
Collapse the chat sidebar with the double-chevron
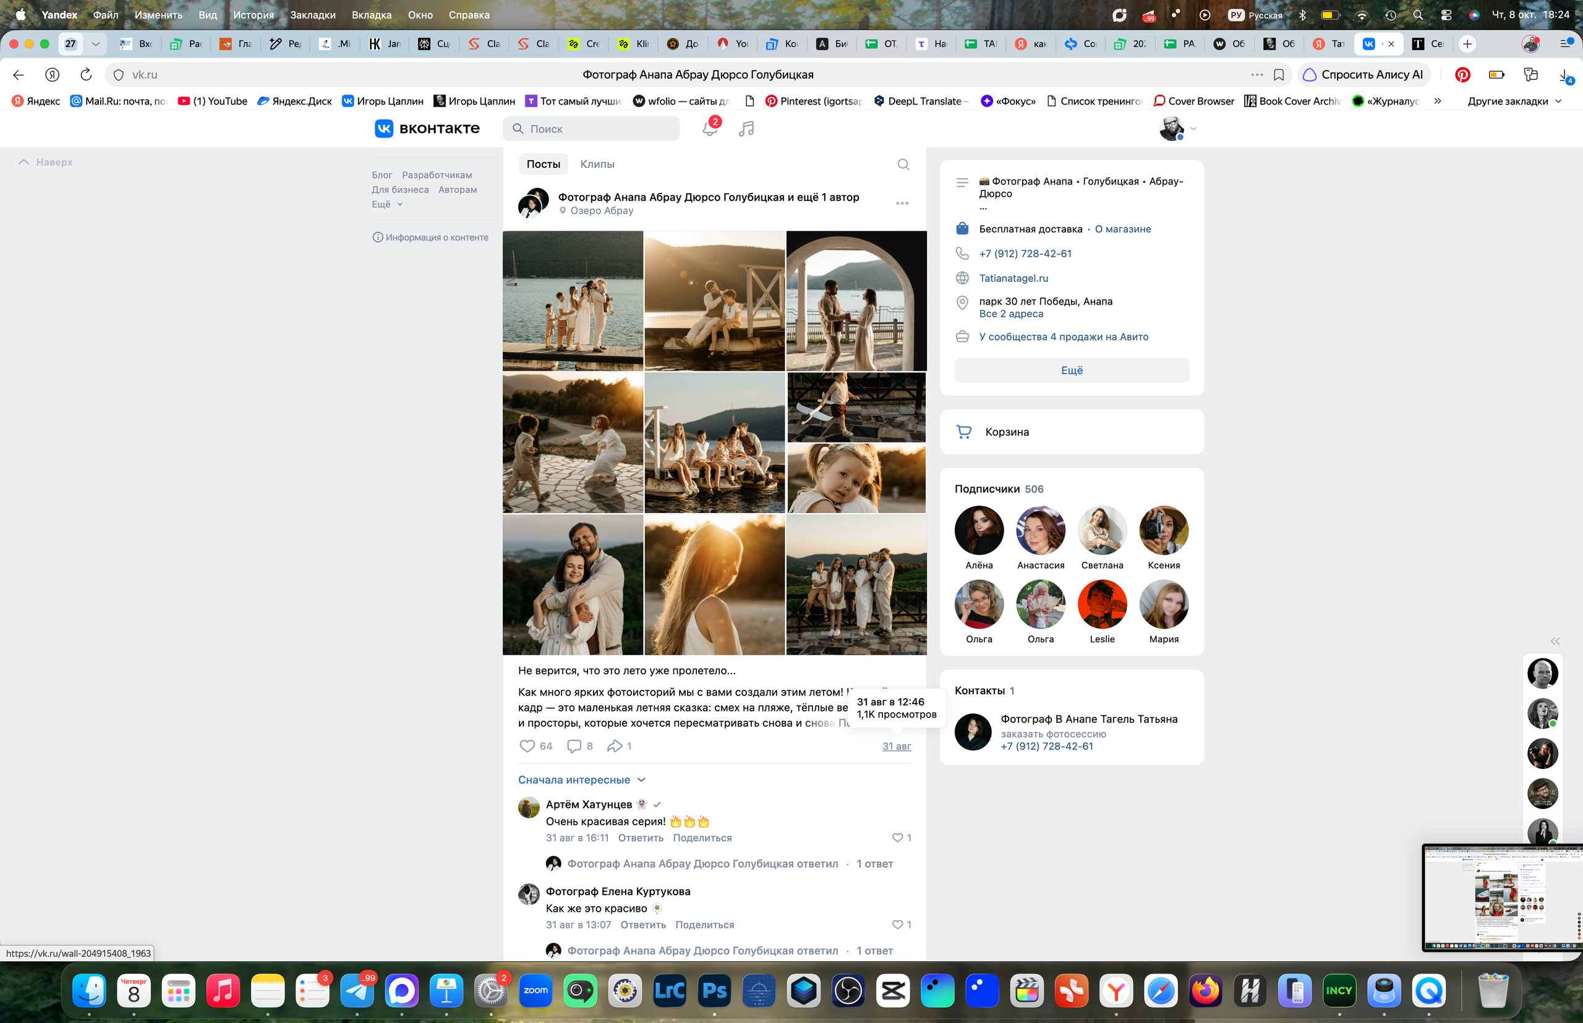coord(1555,641)
